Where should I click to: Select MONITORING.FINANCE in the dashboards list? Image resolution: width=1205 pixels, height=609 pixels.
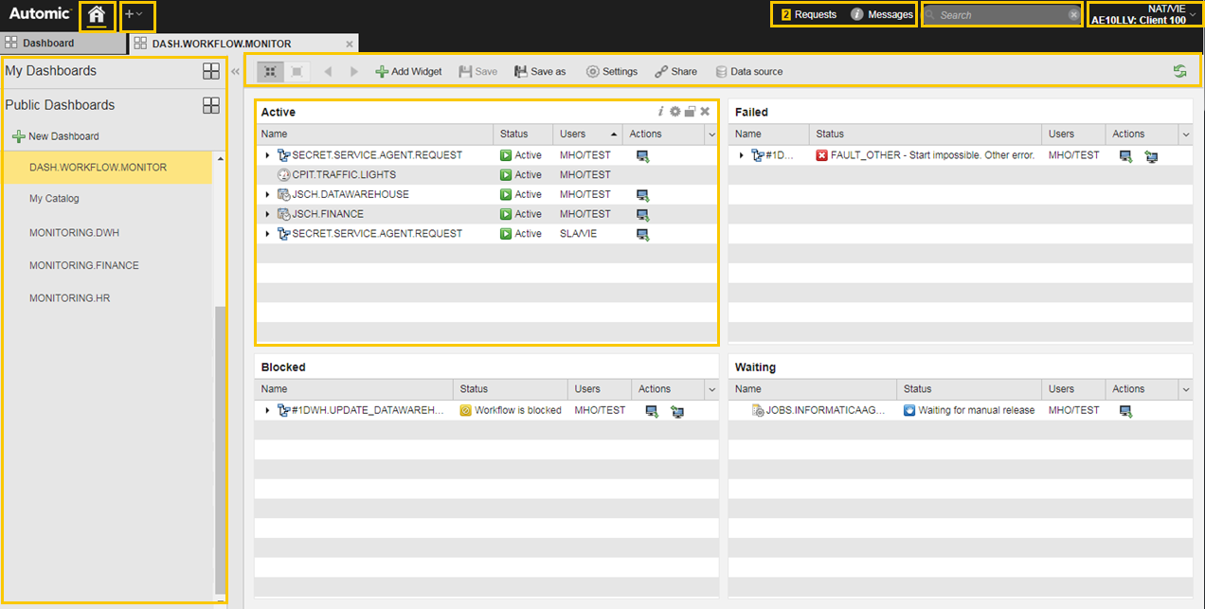[x=84, y=265]
